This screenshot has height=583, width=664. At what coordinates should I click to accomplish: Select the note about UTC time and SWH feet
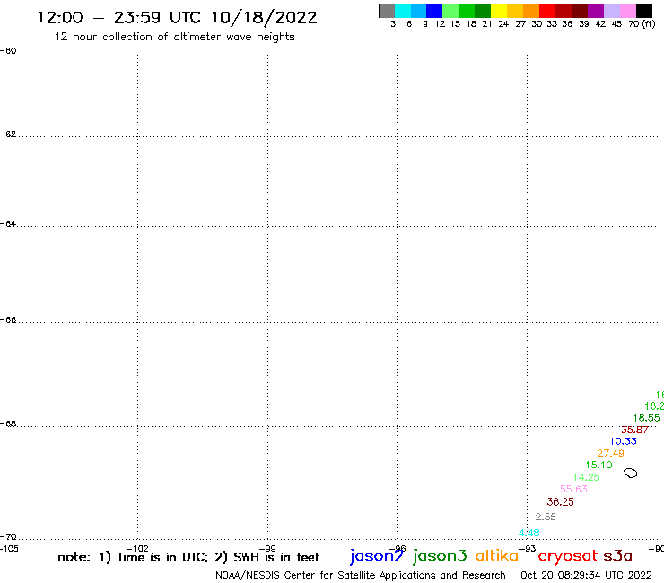click(188, 557)
